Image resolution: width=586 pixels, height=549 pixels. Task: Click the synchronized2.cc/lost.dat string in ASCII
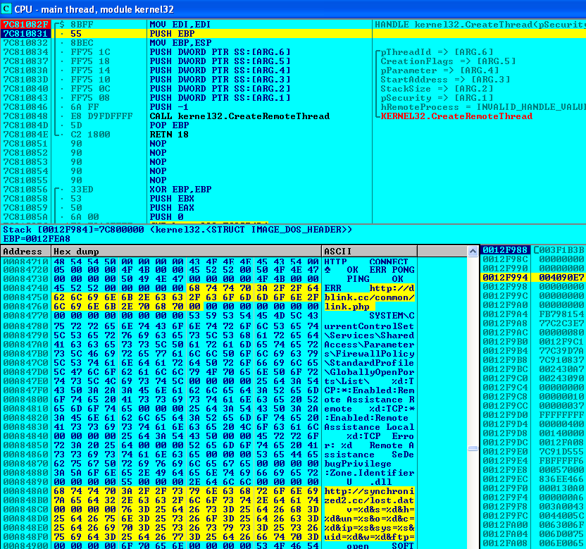(x=368, y=500)
